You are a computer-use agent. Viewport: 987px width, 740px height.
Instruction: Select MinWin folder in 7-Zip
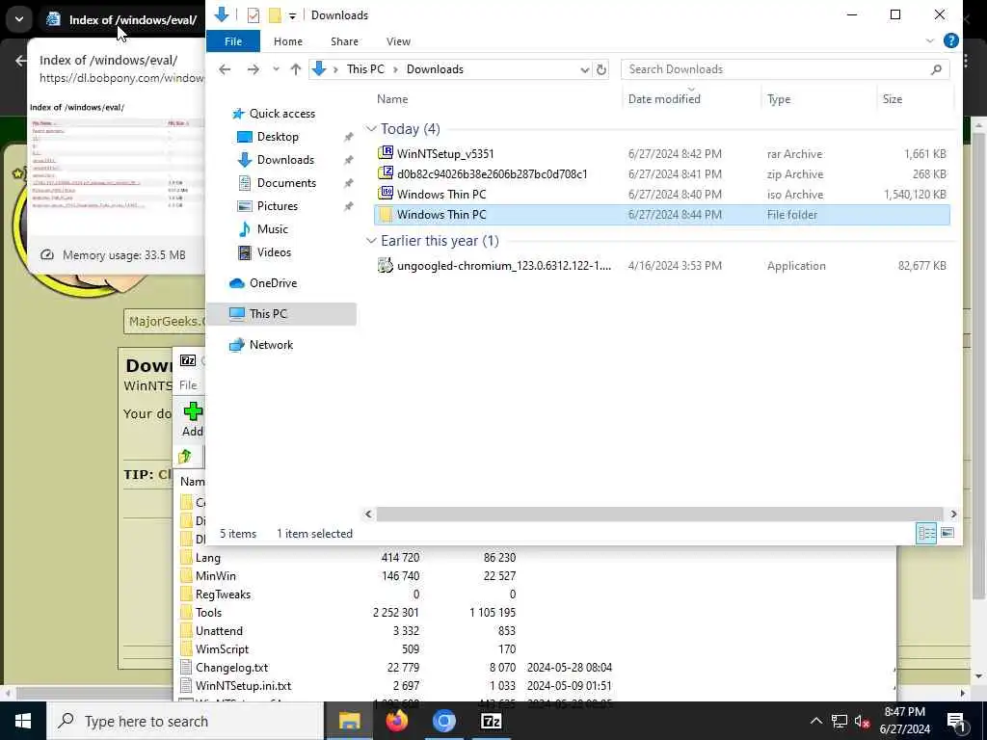point(215,576)
